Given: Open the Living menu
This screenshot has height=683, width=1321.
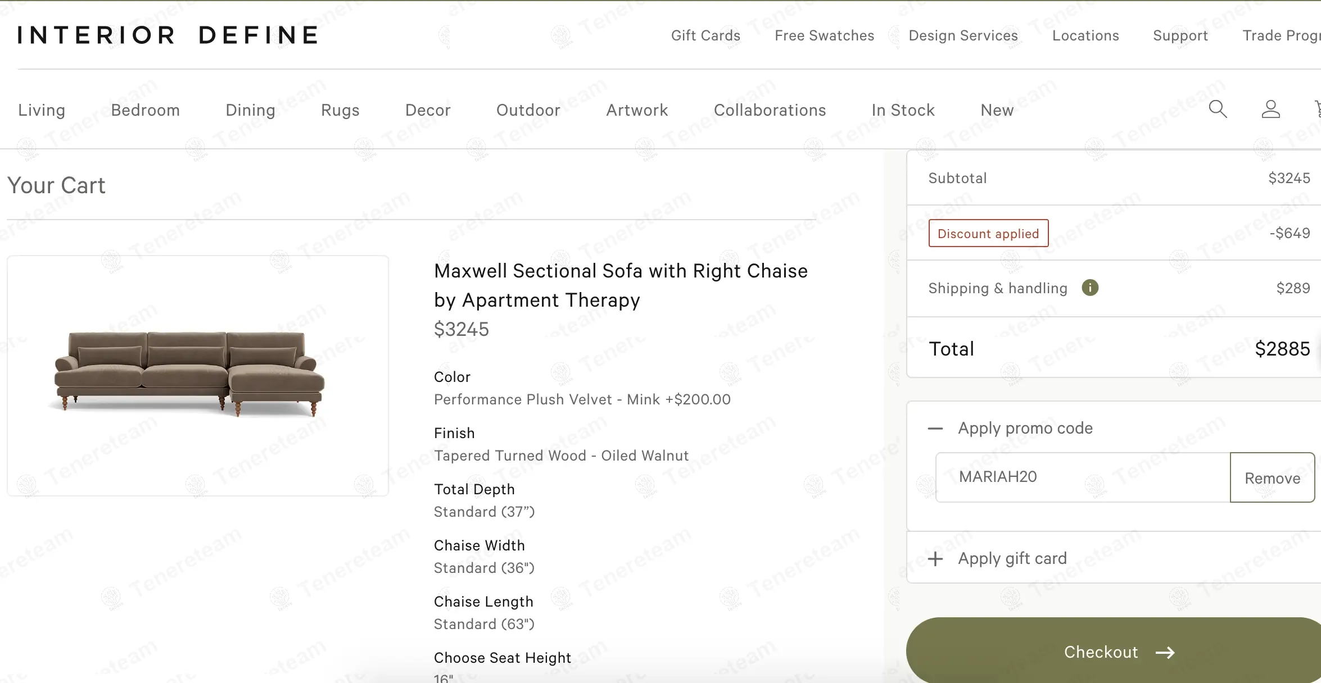Looking at the screenshot, I should click(42, 110).
